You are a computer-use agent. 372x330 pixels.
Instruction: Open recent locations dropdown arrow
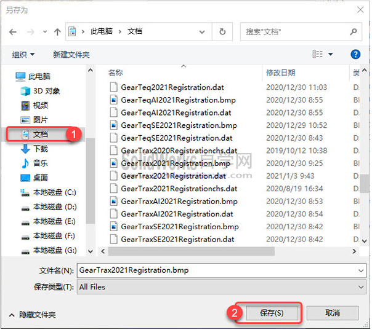point(45,32)
